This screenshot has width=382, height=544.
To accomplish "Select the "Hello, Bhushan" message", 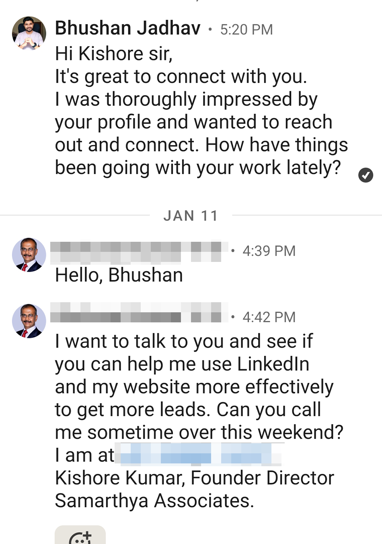I will coord(119,275).
